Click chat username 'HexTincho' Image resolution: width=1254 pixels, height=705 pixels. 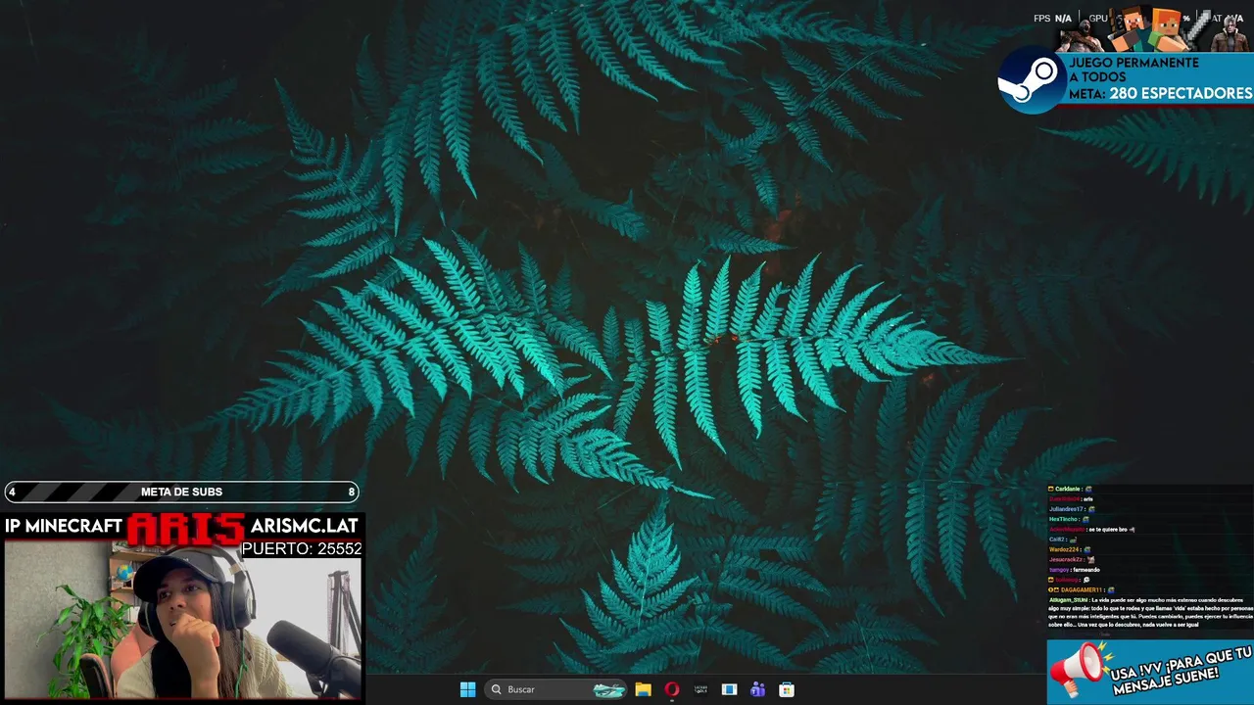(x=1063, y=519)
